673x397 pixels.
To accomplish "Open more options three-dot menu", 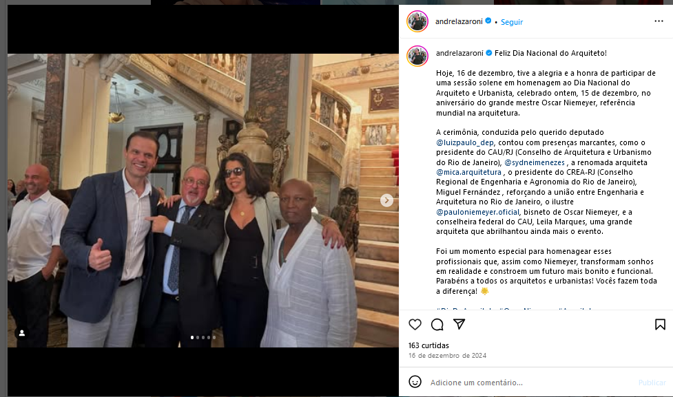I will pyautogui.click(x=659, y=21).
